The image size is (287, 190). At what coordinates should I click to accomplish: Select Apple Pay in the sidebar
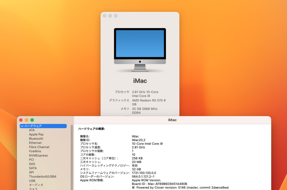point(36,134)
